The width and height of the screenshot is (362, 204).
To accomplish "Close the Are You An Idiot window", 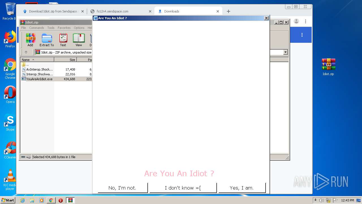I will point(266,18).
